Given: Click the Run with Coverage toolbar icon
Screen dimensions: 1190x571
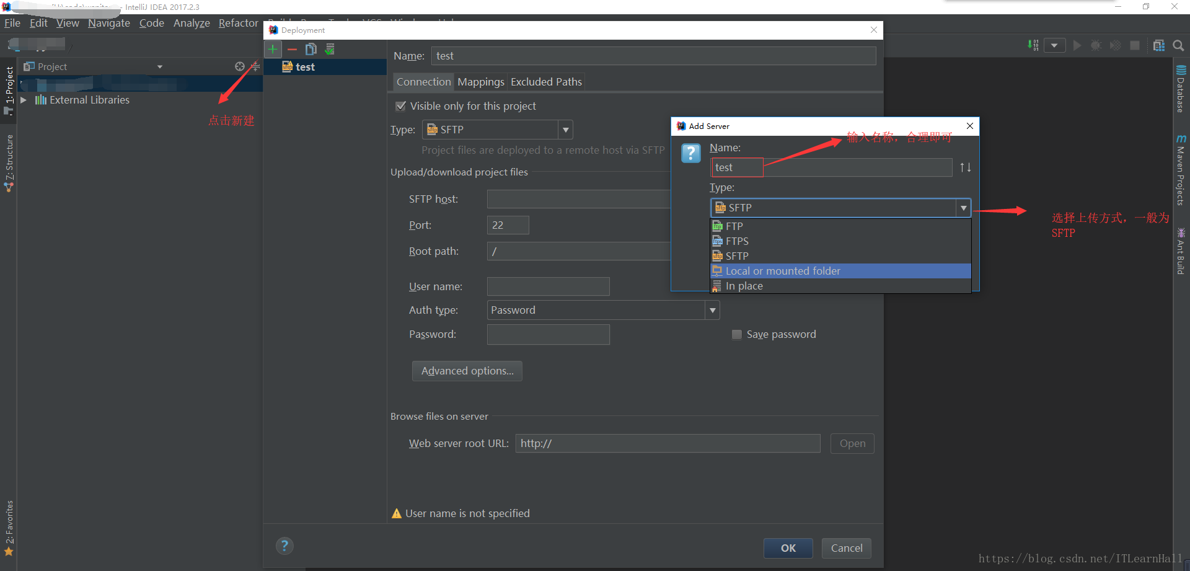Looking at the screenshot, I should point(1115,46).
